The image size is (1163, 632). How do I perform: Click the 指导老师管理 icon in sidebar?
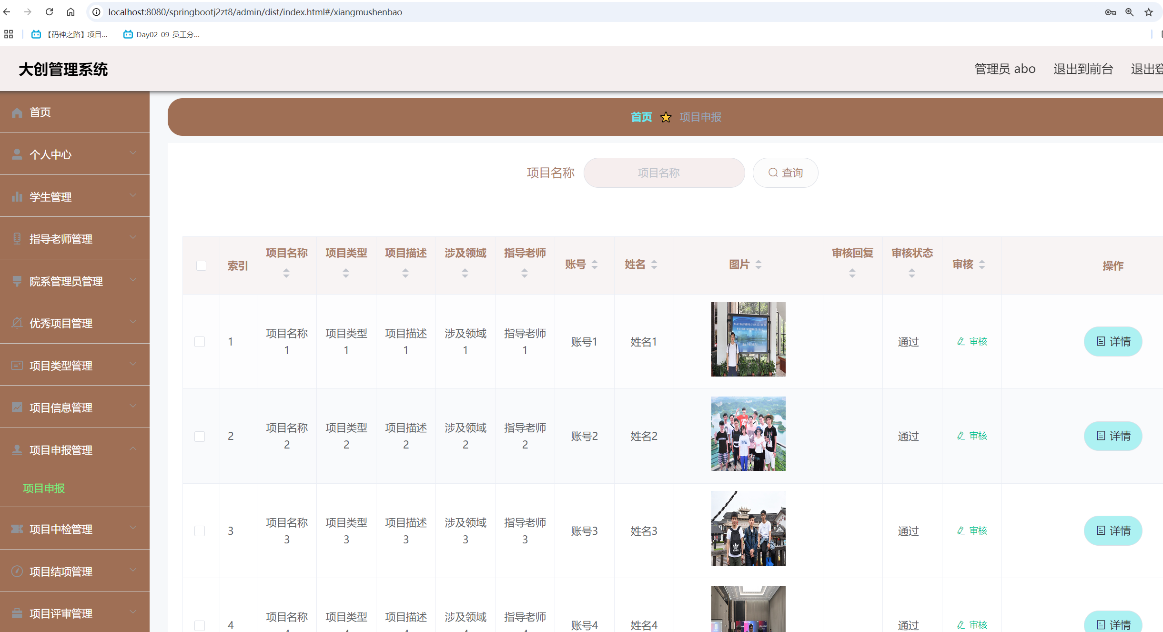[x=17, y=238]
